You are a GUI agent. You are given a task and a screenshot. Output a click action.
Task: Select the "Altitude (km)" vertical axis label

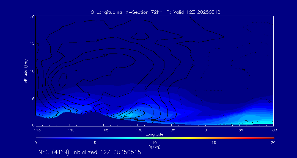click(25, 71)
